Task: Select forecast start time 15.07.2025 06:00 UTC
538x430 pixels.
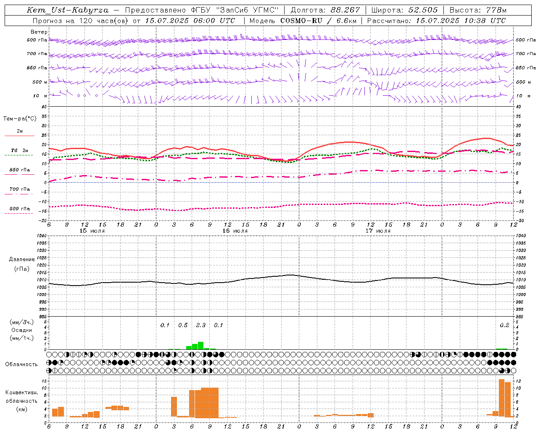Action: (x=190, y=21)
